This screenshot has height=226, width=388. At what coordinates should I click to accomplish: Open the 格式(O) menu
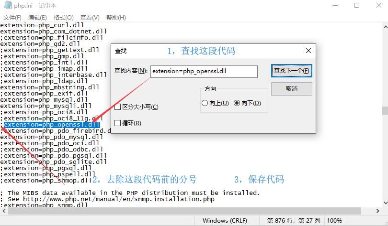click(x=63, y=18)
